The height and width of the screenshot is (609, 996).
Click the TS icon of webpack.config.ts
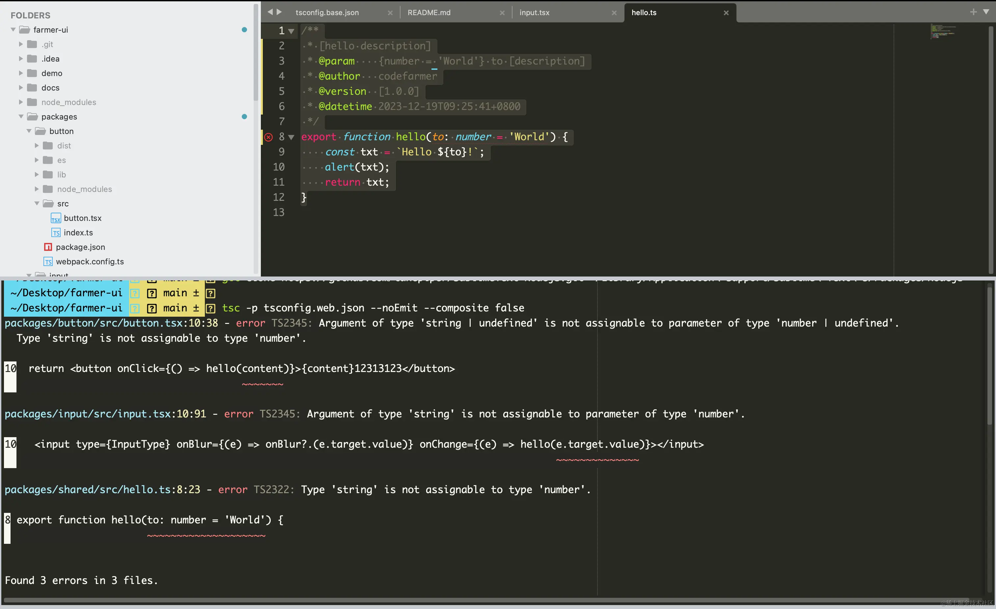48,261
